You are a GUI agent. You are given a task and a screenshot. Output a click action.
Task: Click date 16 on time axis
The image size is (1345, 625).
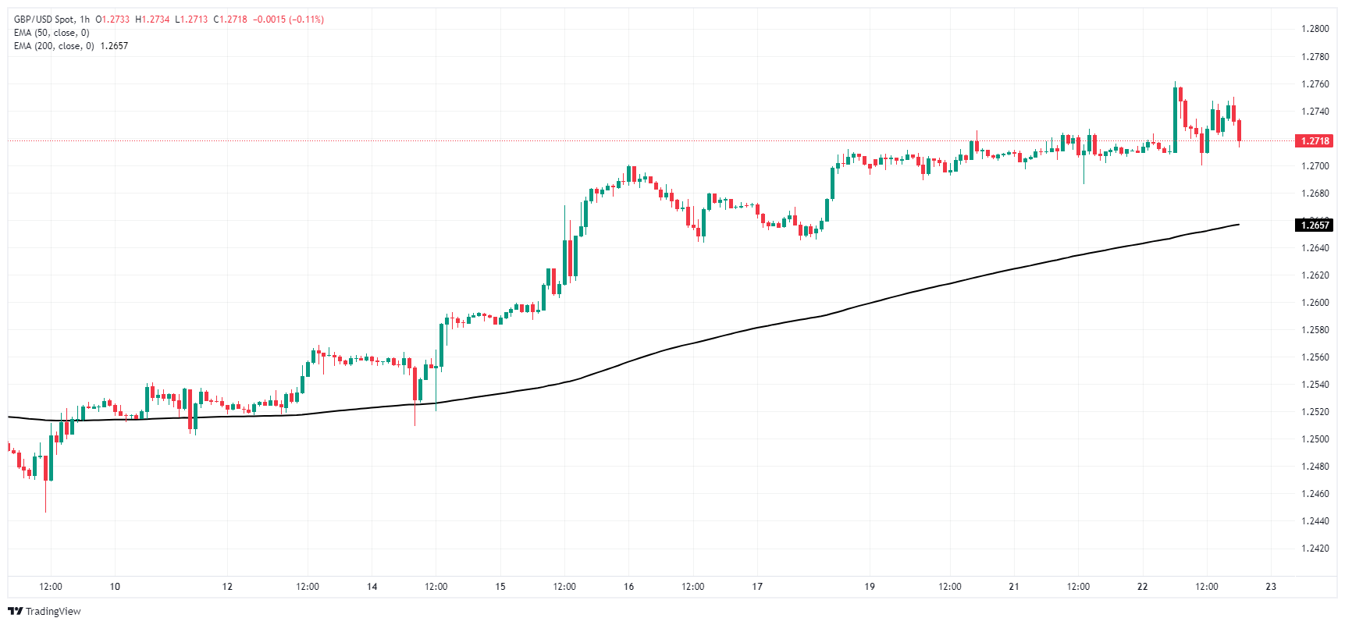tap(628, 587)
